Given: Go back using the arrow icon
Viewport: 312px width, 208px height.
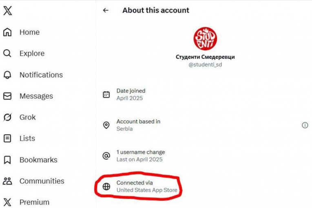Looking at the screenshot, I should click(106, 10).
